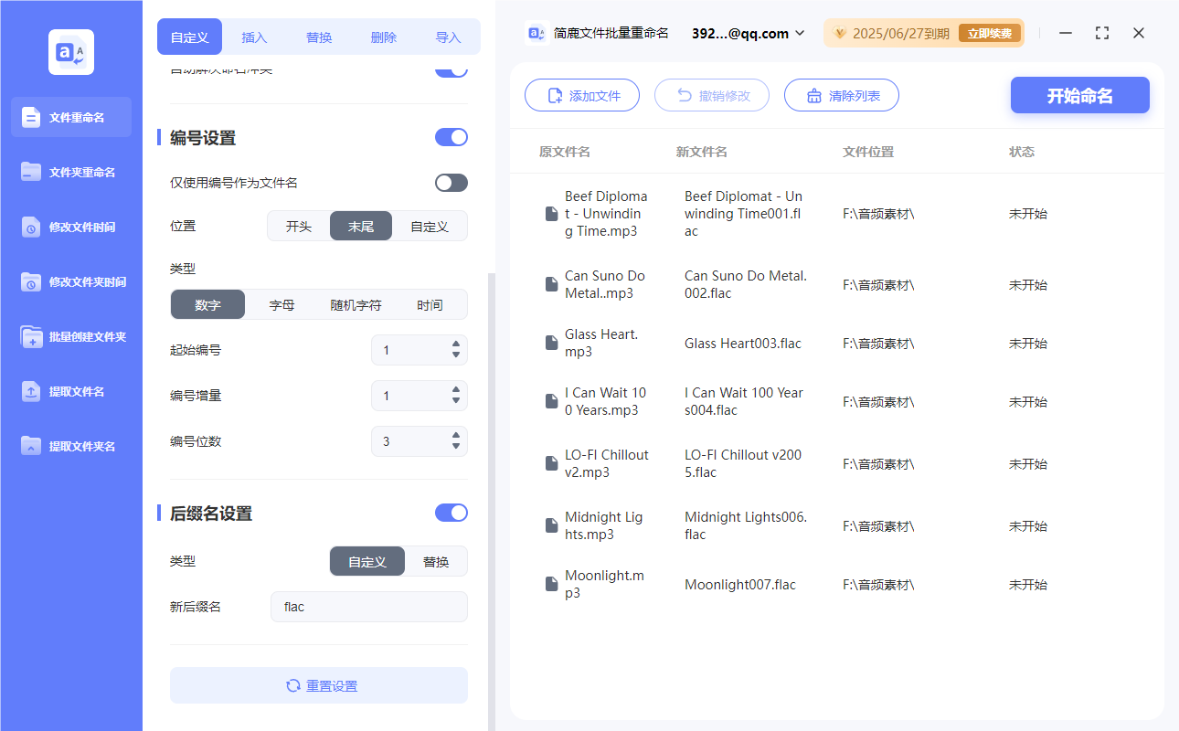Open the 文件夹重命名 tool in sidebar
The height and width of the screenshot is (731, 1179).
(x=70, y=172)
